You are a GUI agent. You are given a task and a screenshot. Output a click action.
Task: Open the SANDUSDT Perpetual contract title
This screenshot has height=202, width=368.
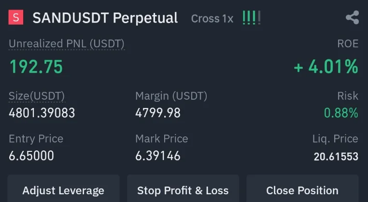(105, 18)
